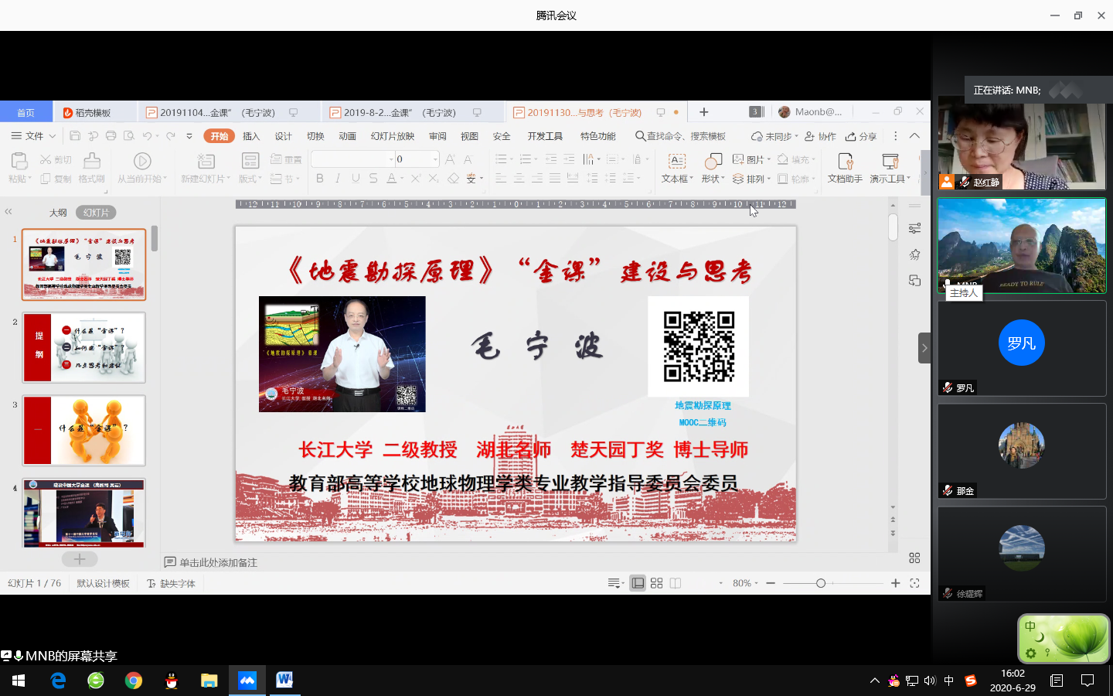Toggle italic text formatting
Screen dimensions: 1113x696
[338, 179]
